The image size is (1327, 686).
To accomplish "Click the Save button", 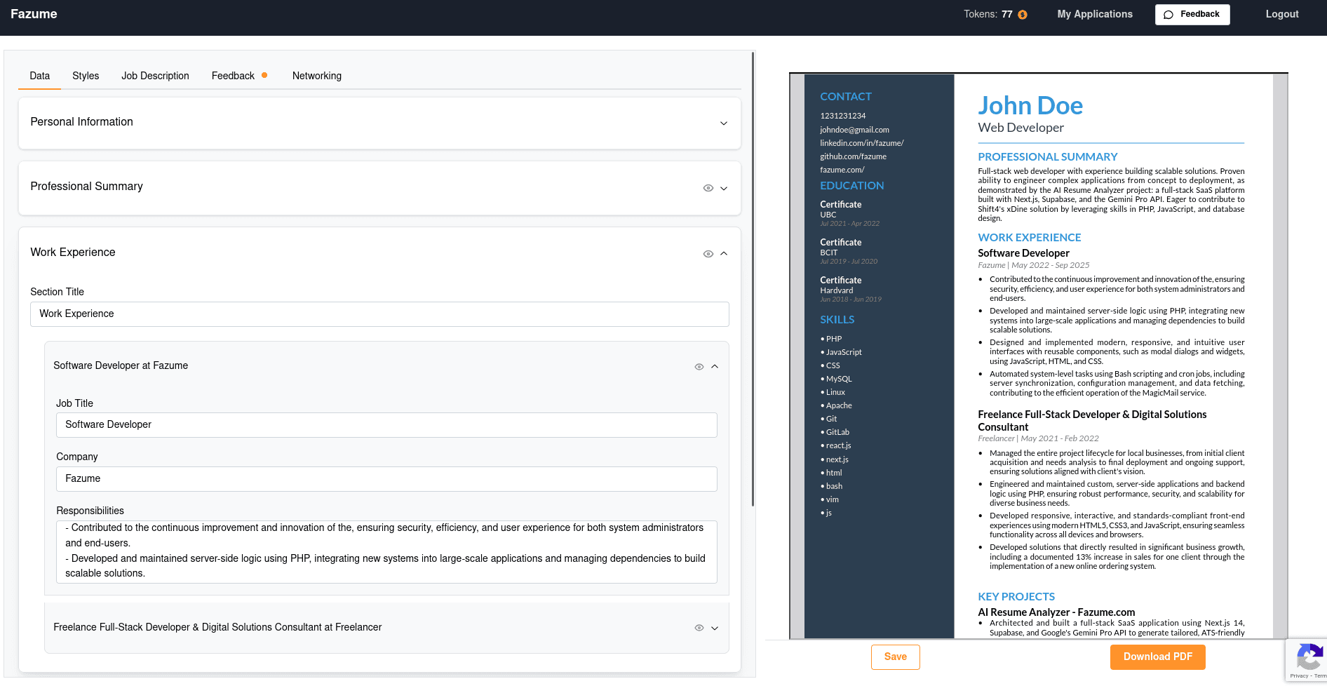I will pos(895,657).
